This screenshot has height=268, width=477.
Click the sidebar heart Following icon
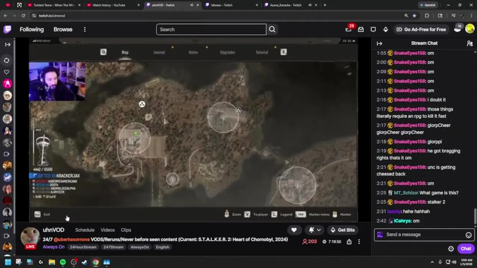coord(7,72)
